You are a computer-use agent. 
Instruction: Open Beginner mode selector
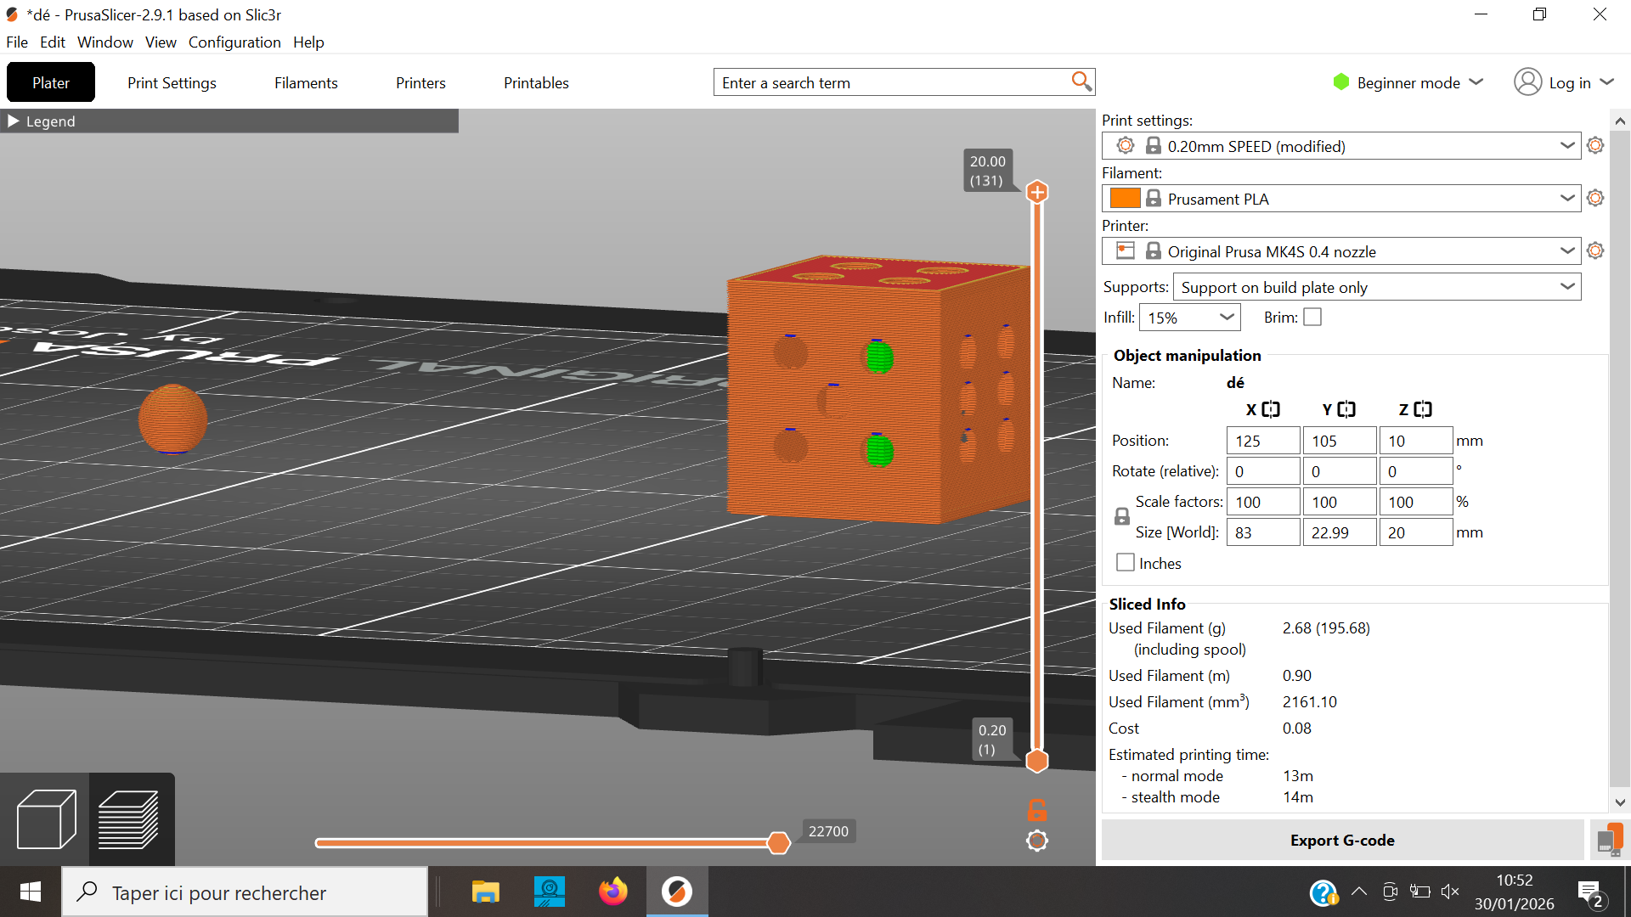tap(1408, 82)
